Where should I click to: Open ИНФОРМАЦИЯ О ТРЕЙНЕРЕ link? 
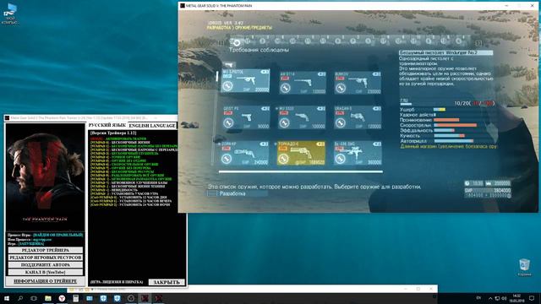coord(45,281)
